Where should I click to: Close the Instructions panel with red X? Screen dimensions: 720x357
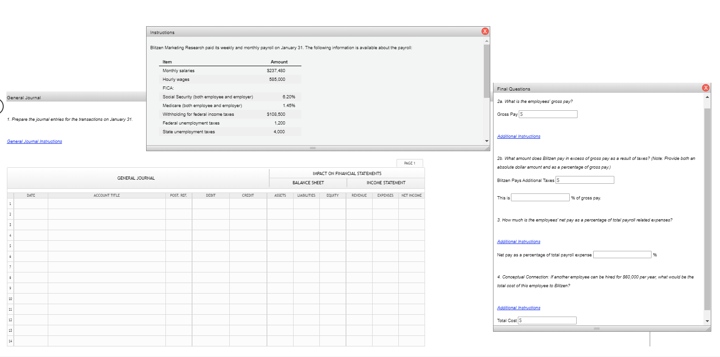(485, 32)
